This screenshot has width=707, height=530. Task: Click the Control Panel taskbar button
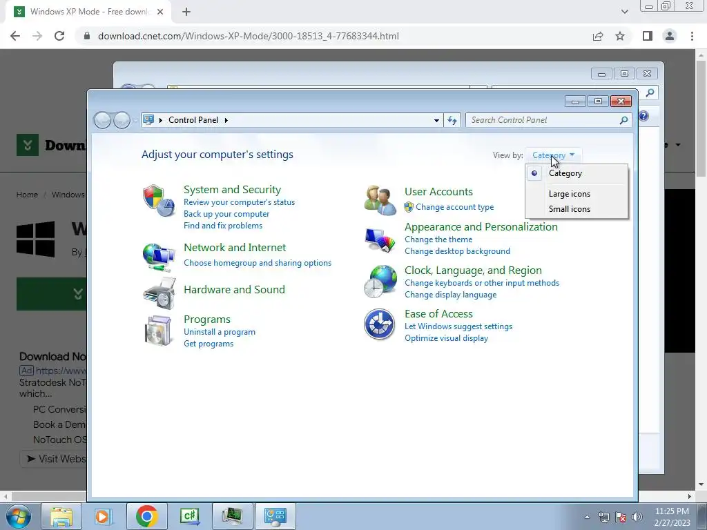275,516
